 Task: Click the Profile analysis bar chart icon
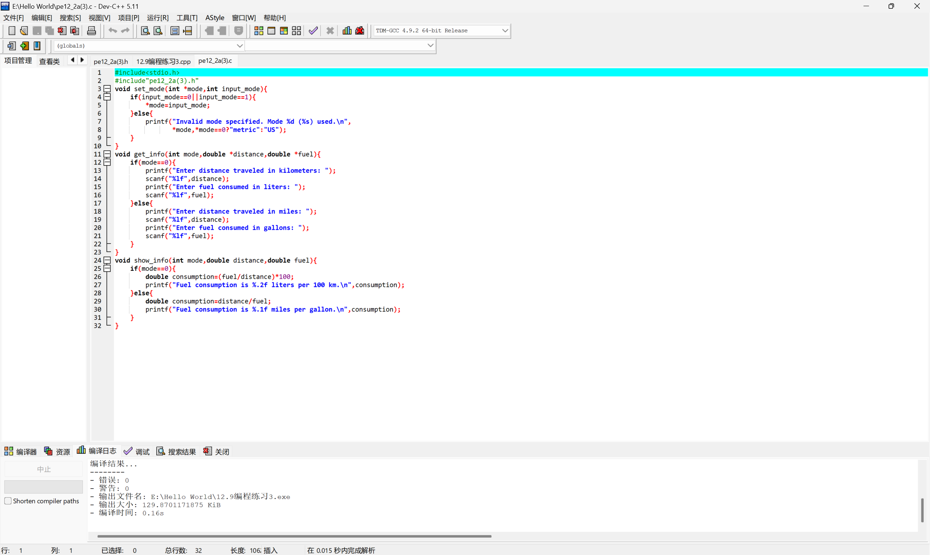[x=347, y=30]
